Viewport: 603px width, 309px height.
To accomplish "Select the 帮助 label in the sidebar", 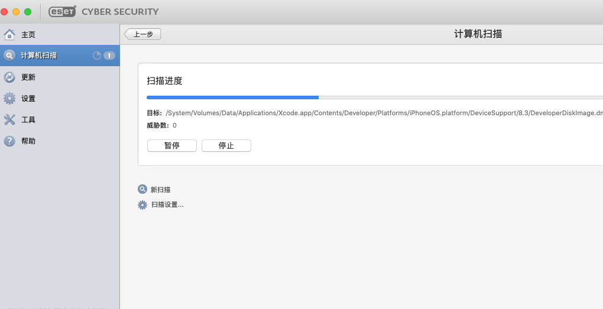I will (x=28, y=141).
